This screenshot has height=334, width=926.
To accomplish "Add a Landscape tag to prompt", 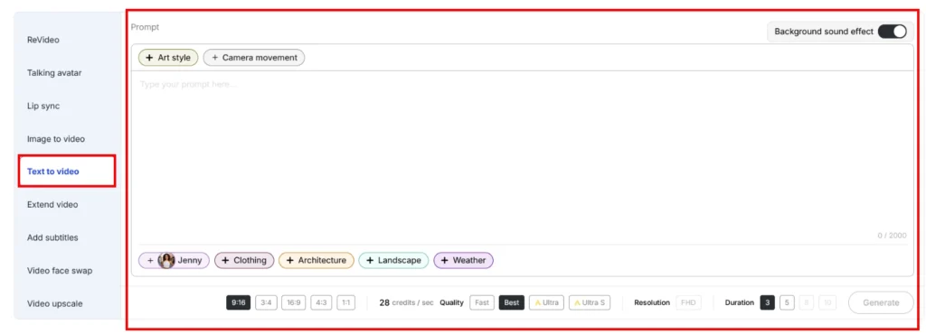I will (x=393, y=260).
